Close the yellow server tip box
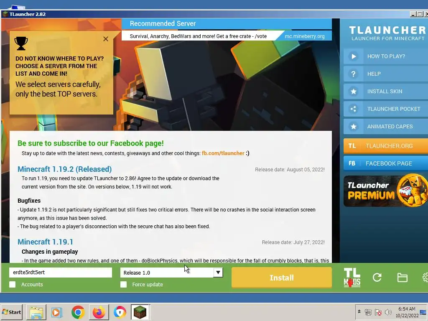The width and height of the screenshot is (428, 321). pyautogui.click(x=106, y=39)
